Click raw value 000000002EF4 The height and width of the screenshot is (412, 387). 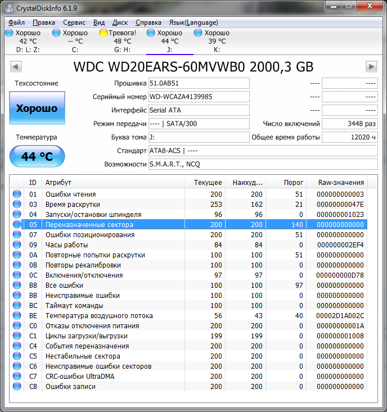point(340,245)
